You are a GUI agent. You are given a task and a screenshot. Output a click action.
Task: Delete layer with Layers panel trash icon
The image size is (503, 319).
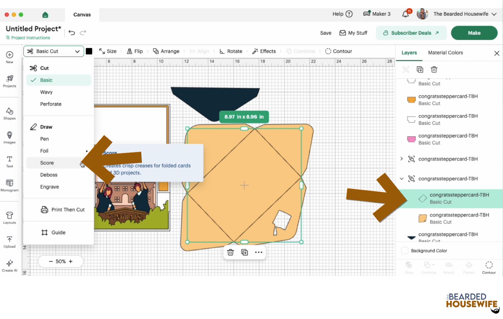point(434,69)
